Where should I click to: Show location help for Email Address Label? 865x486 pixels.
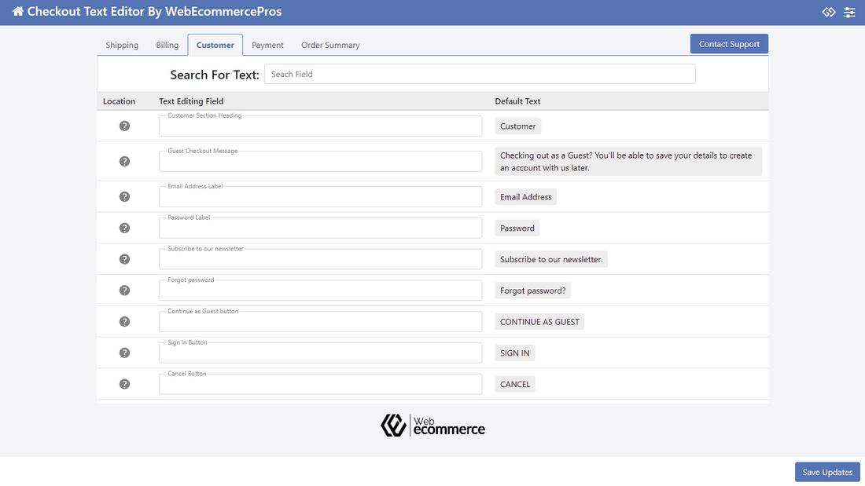(125, 197)
